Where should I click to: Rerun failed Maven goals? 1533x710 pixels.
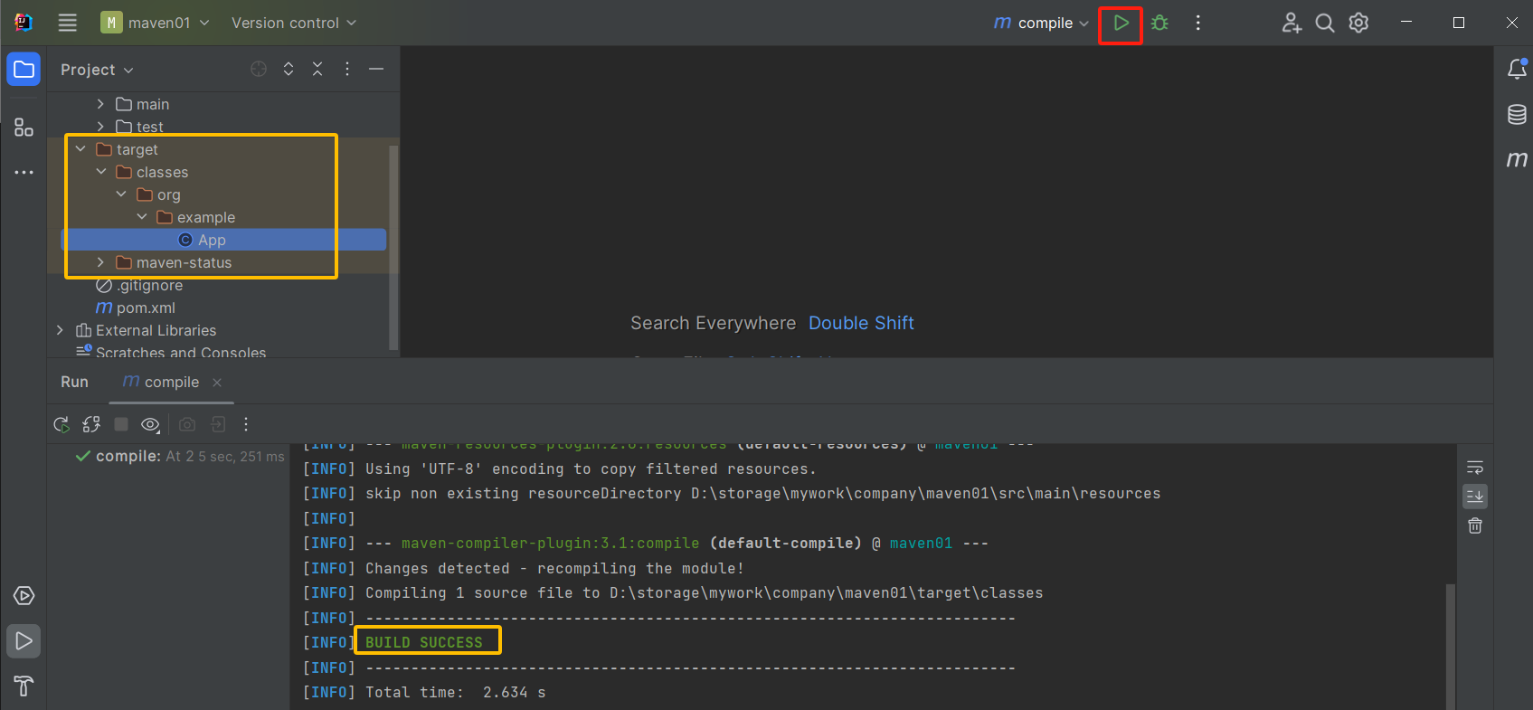tap(91, 424)
